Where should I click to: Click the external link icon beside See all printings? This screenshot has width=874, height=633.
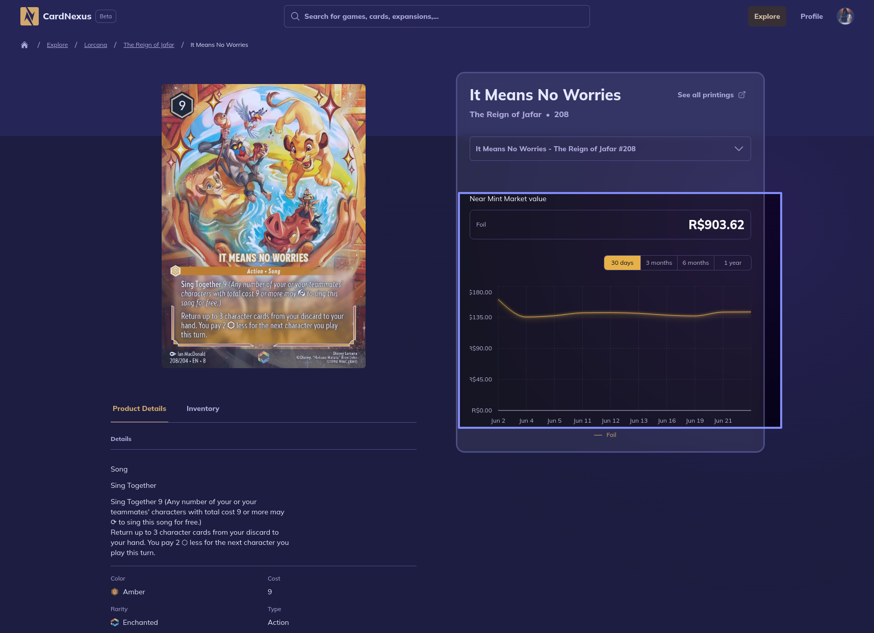pos(742,95)
